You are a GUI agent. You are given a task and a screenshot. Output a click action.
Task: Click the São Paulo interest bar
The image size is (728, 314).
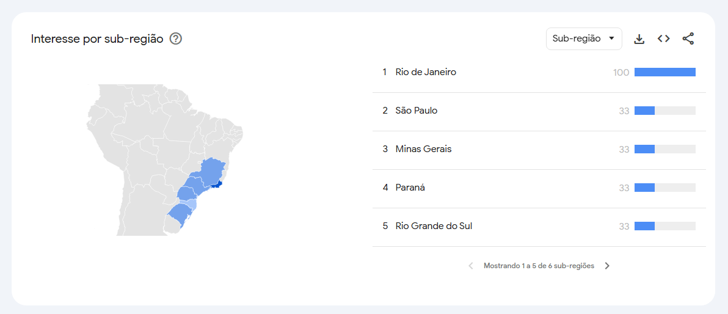pos(665,111)
